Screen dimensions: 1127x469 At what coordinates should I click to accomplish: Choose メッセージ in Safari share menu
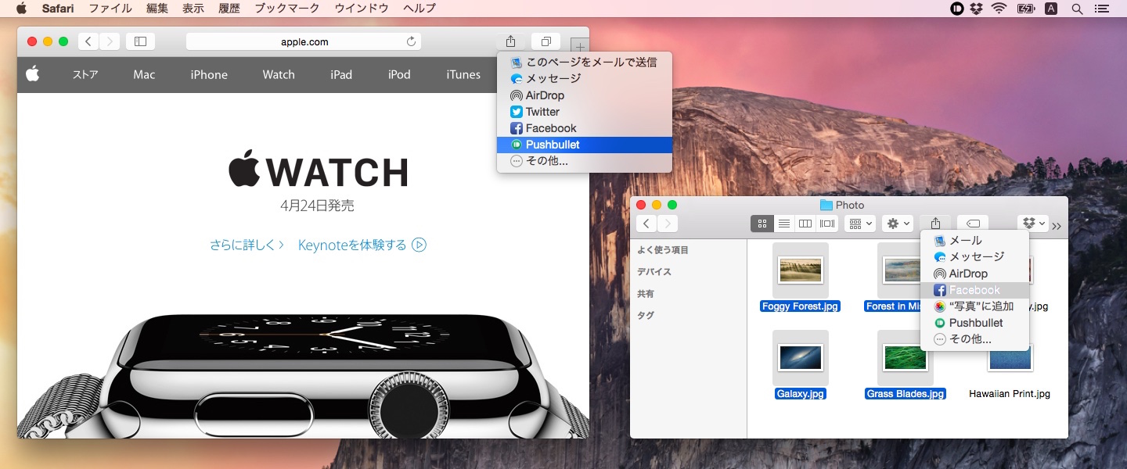tap(584, 78)
